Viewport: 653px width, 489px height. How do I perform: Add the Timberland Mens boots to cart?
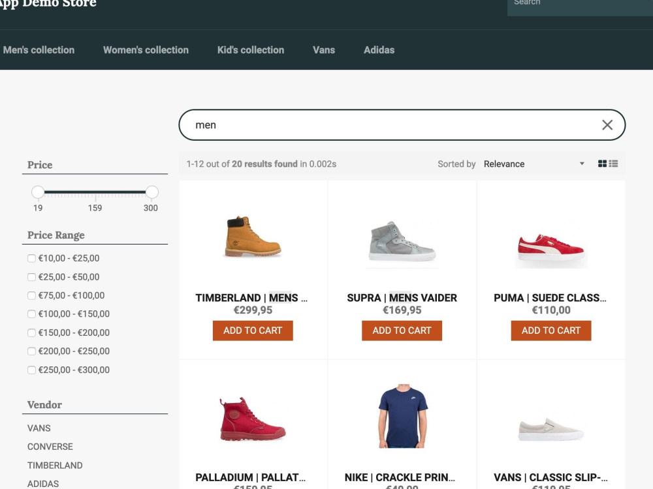point(252,331)
